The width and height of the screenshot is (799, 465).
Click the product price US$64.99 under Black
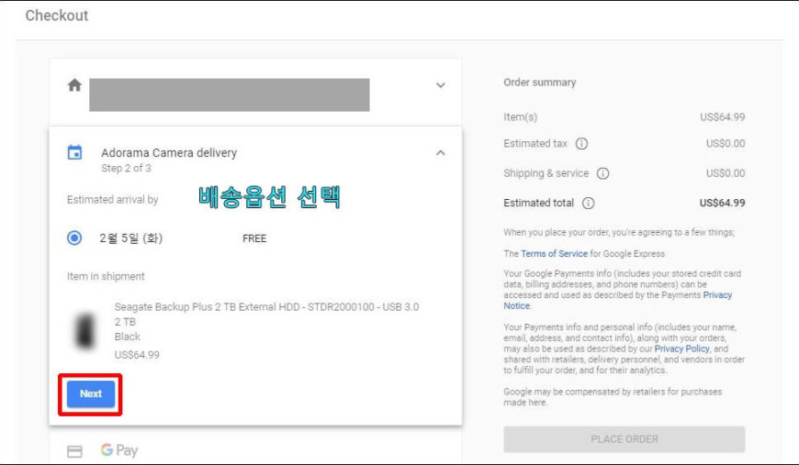click(137, 355)
